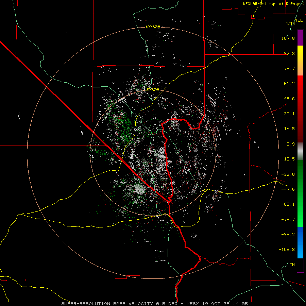Click the -47.6 velocity scale value
The height and width of the screenshot is (306, 306).
[x=288, y=189]
